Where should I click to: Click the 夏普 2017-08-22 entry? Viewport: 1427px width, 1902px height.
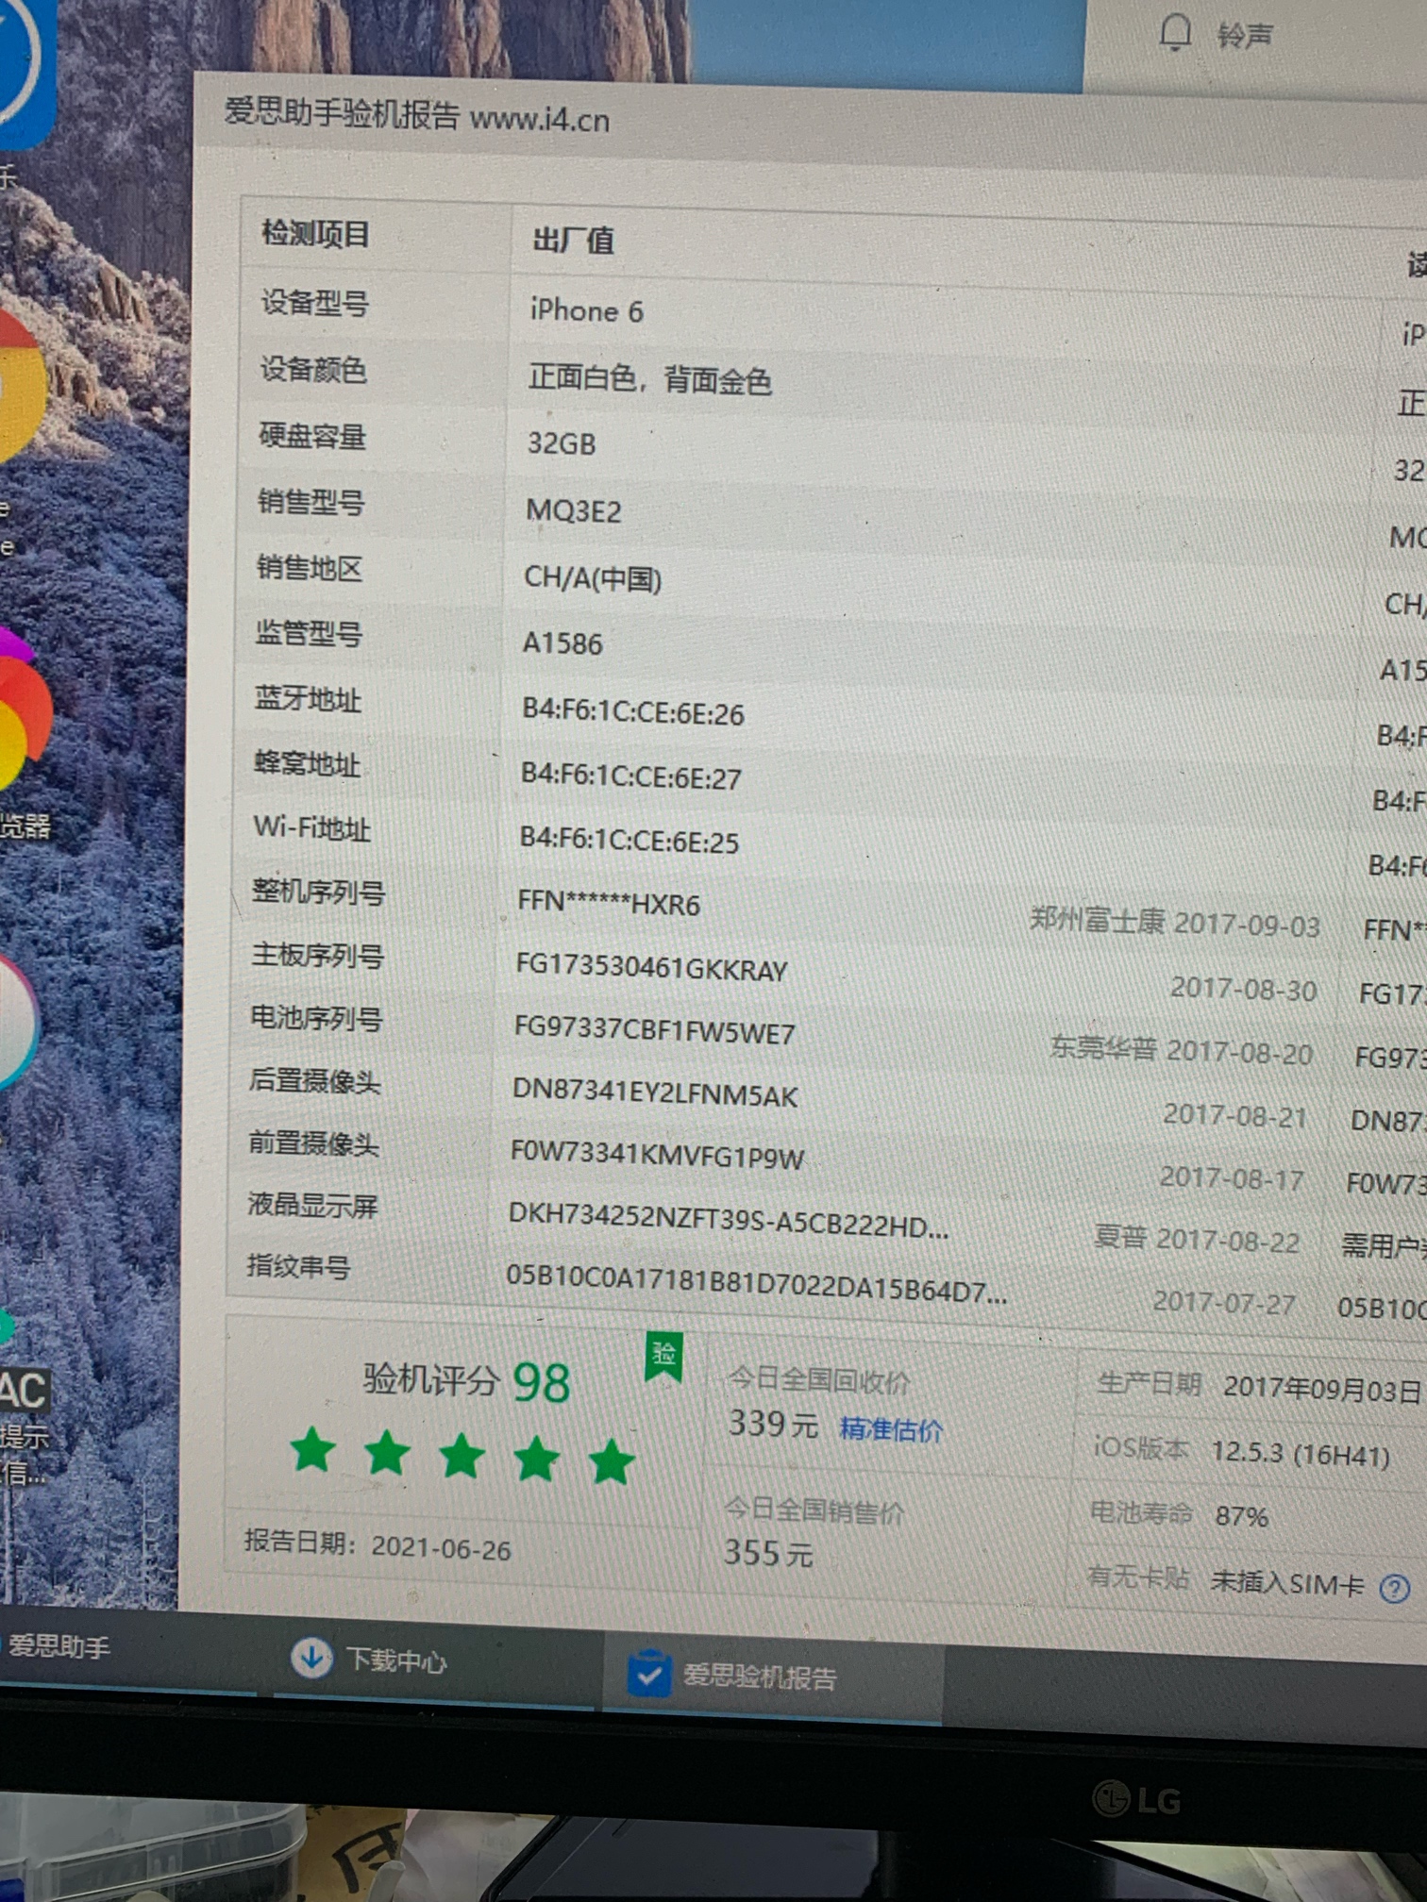coord(1197,1239)
